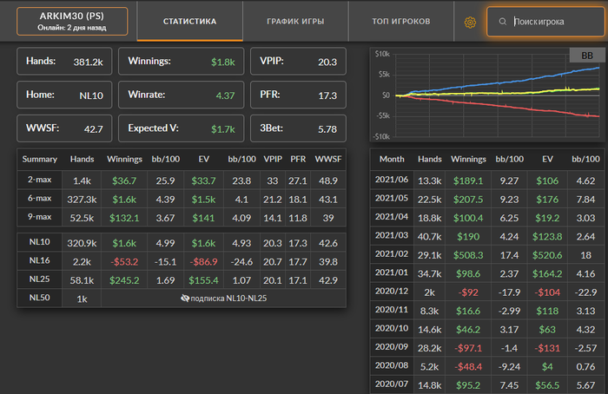Click the Hands stat box

(63, 62)
